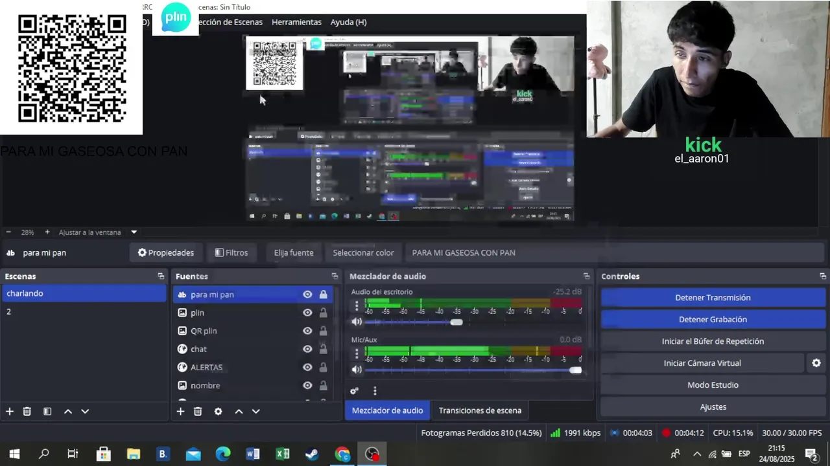Open virtual camera settings gear
The height and width of the screenshot is (466, 830).
(816, 363)
